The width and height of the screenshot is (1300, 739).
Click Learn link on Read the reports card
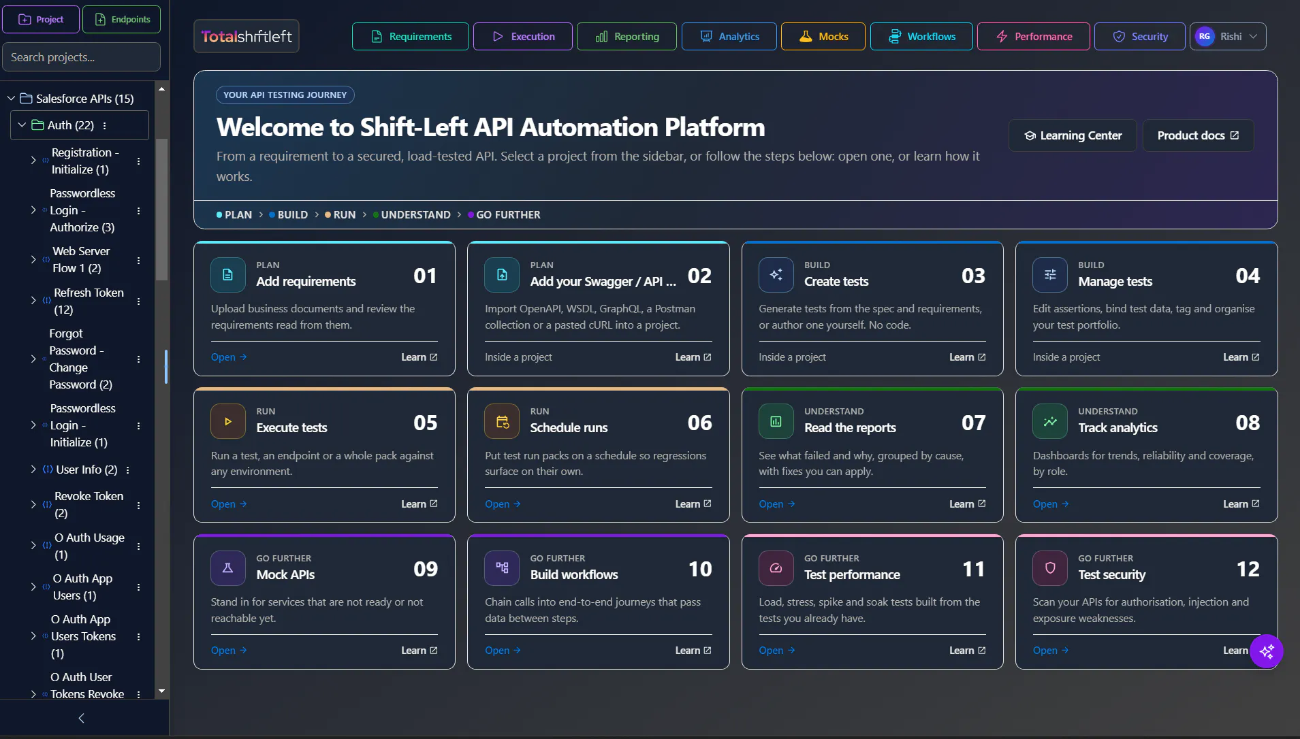point(968,504)
